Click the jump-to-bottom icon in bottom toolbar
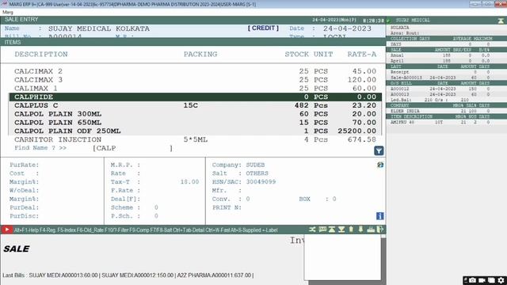 click(x=341, y=230)
